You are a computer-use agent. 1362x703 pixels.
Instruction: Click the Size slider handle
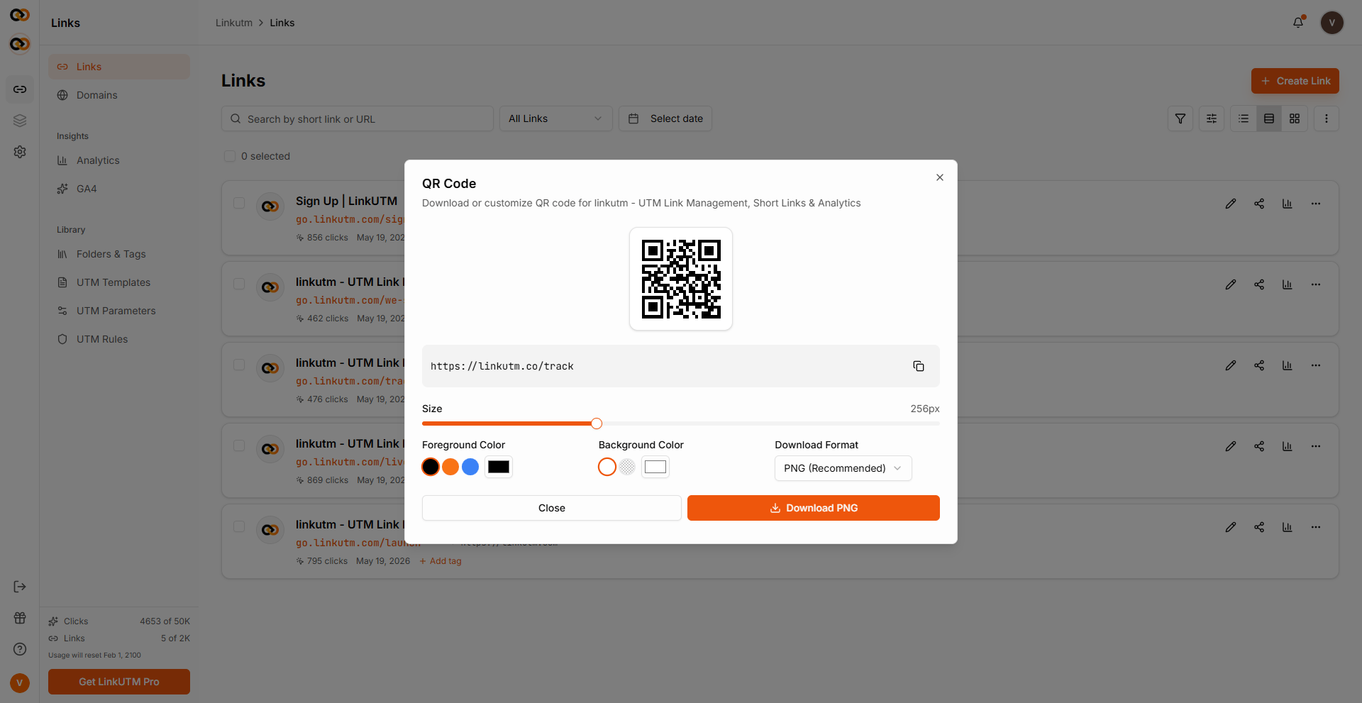pyautogui.click(x=597, y=424)
